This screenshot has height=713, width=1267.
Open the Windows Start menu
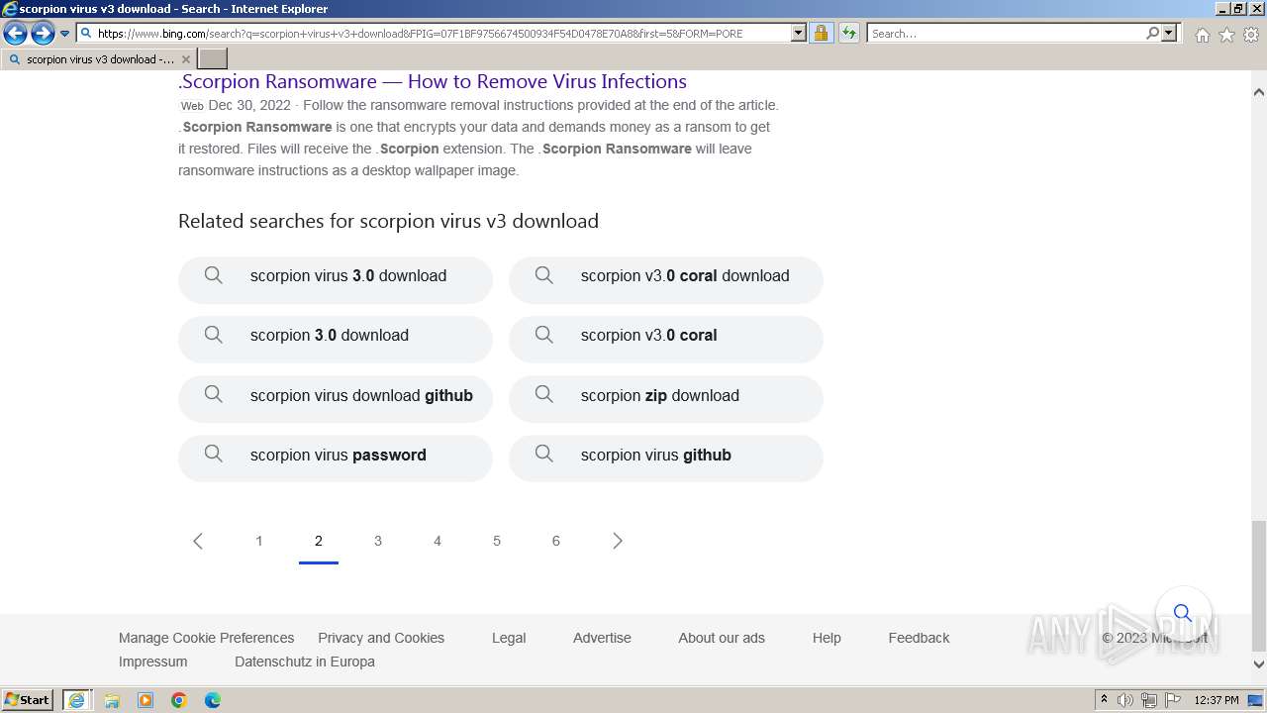coord(28,700)
